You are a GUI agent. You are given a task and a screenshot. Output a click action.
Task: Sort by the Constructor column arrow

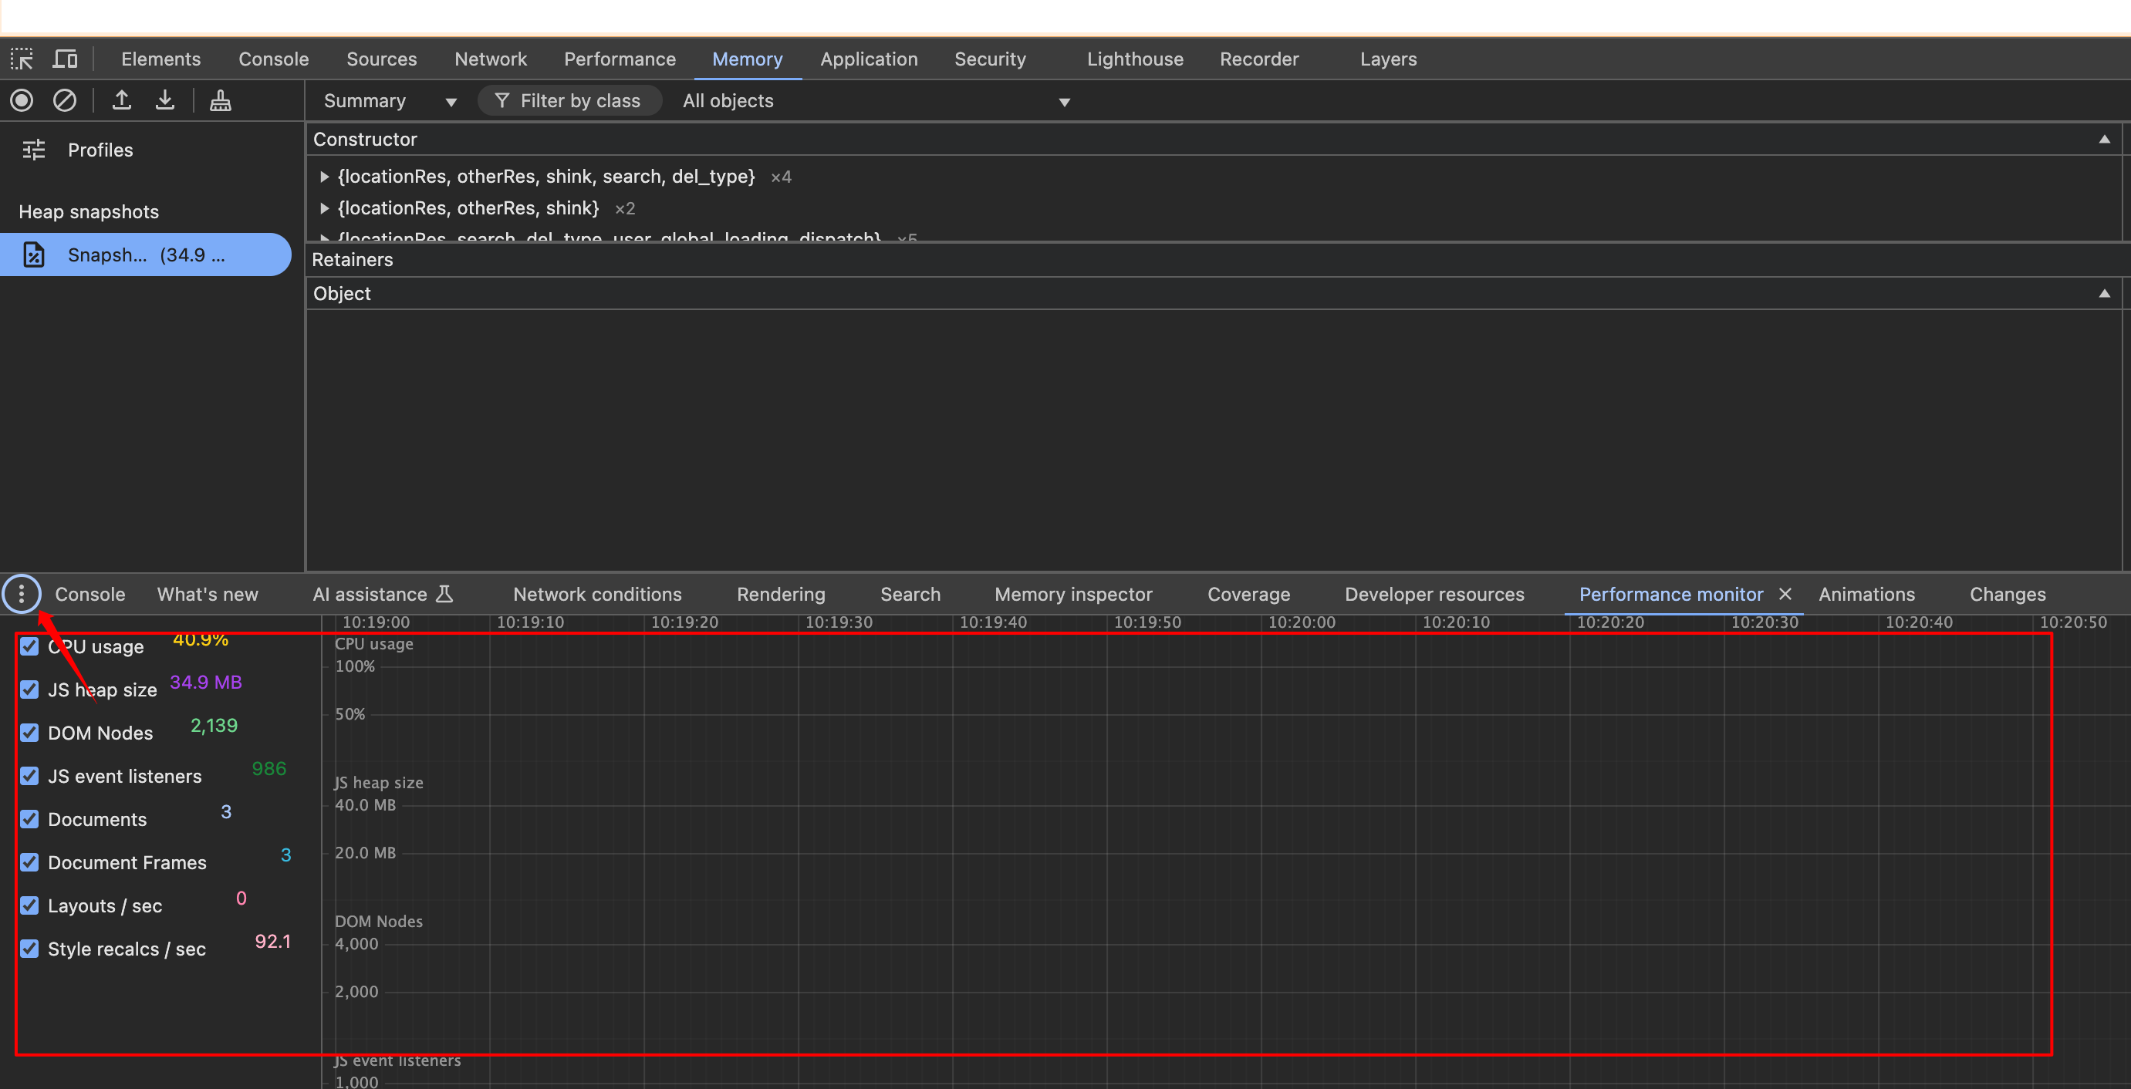pos(2104,139)
